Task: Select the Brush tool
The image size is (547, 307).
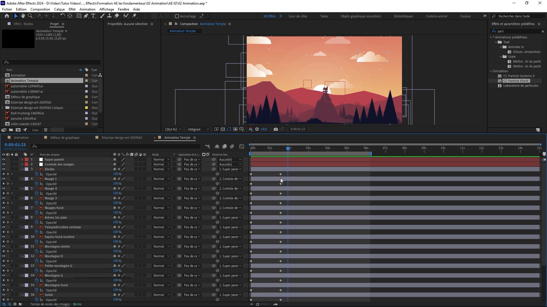Action: (102, 16)
